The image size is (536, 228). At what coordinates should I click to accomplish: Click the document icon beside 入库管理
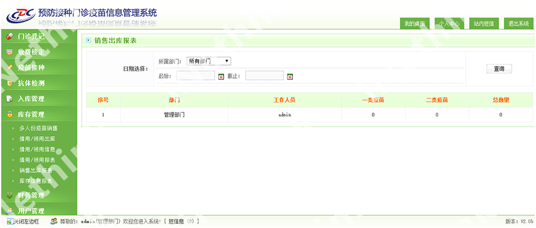[x=9, y=99]
